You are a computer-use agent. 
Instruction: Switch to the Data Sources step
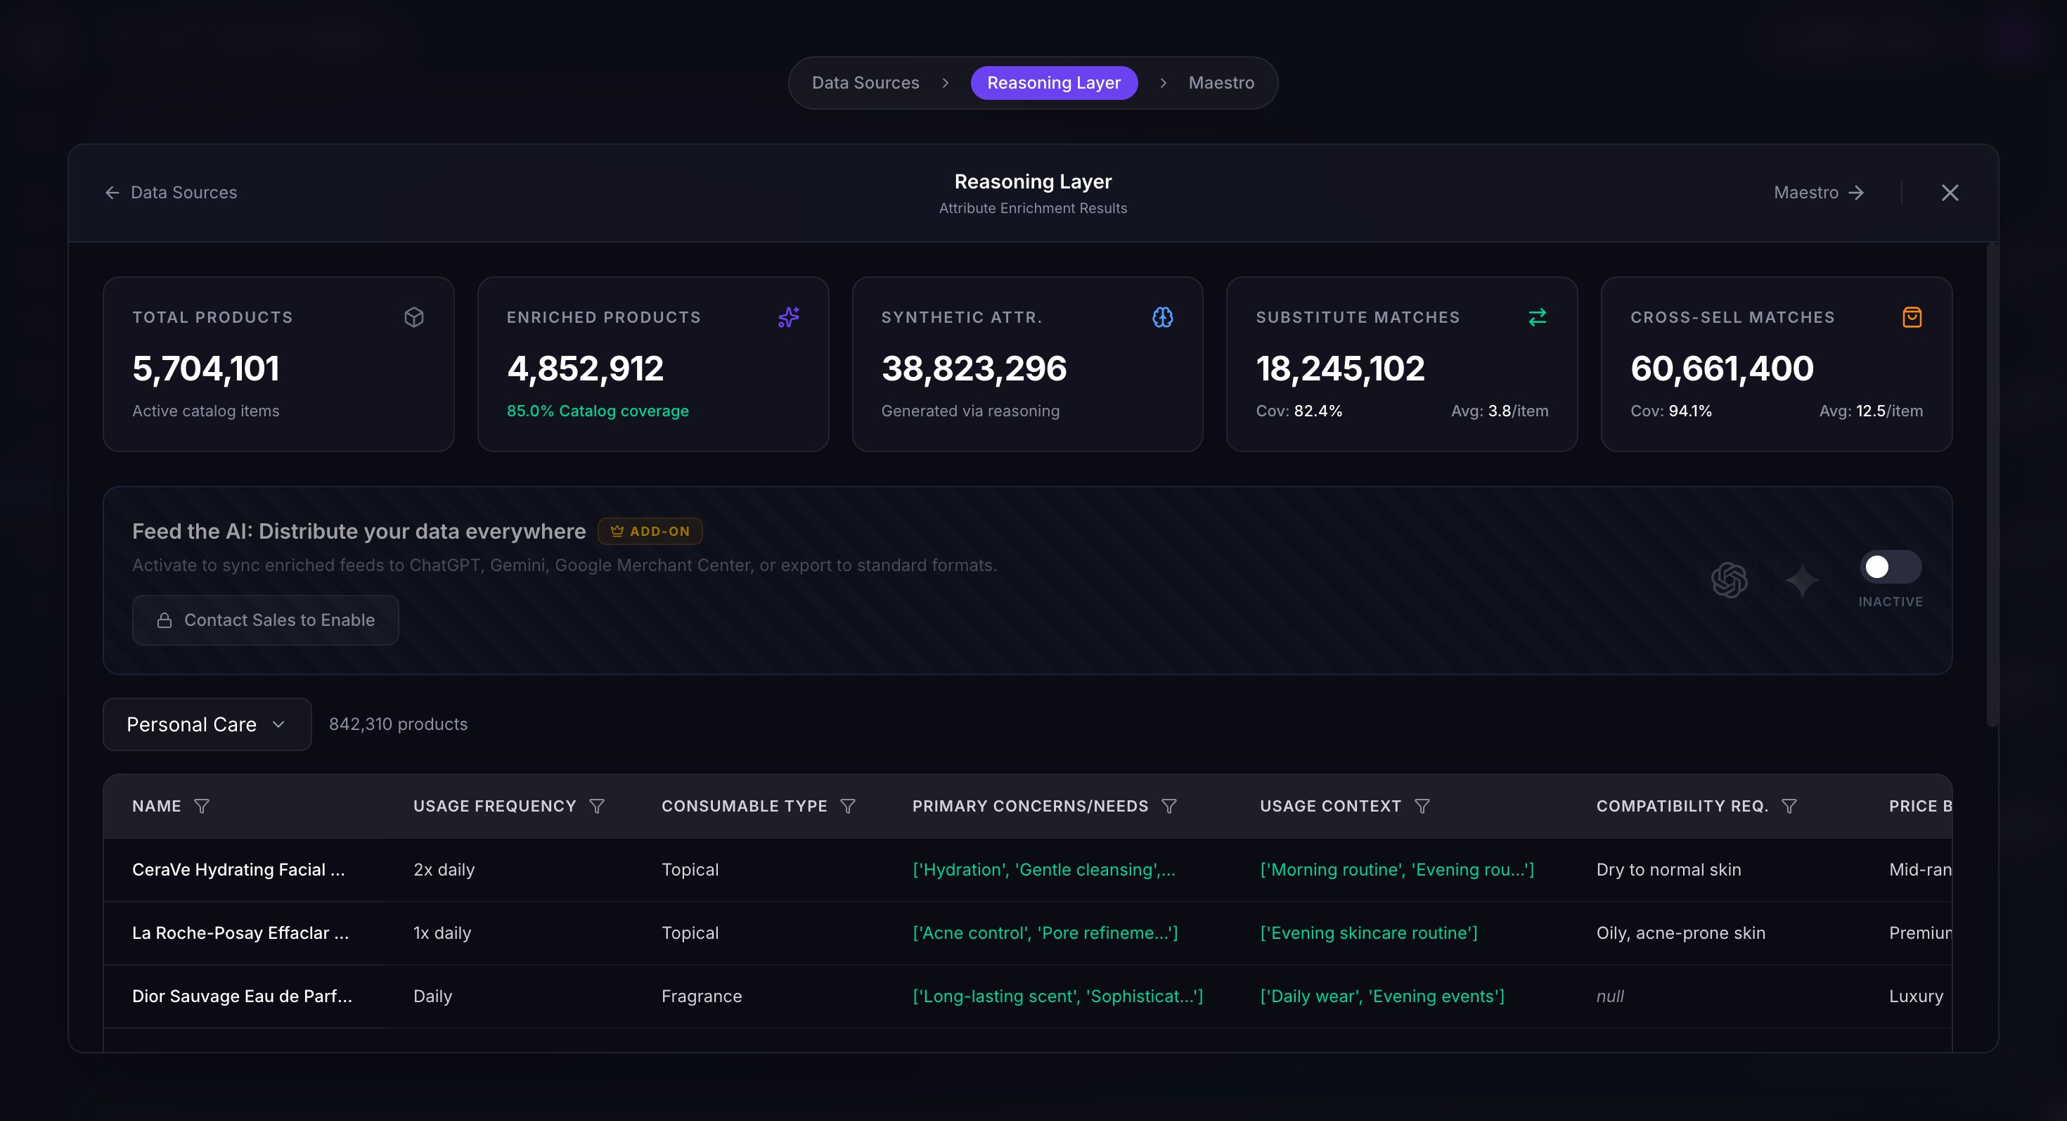(865, 83)
